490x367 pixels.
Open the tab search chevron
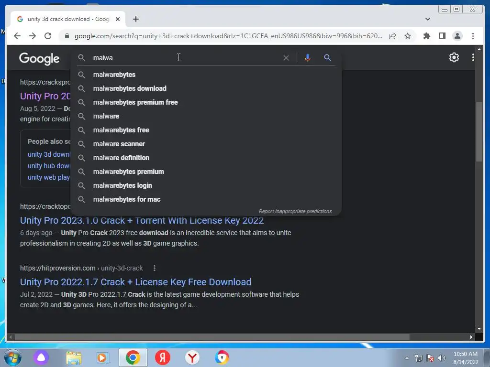[x=427, y=19]
